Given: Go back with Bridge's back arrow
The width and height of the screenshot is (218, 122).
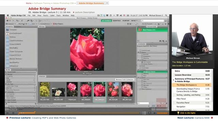Looking at the screenshot, I should [7, 21].
